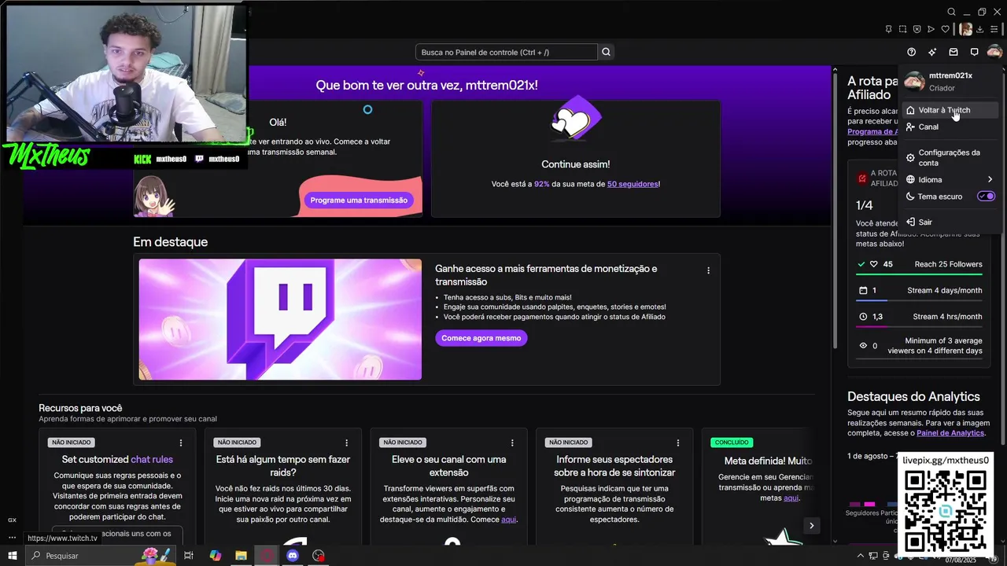Select Sair to log out

(950, 222)
